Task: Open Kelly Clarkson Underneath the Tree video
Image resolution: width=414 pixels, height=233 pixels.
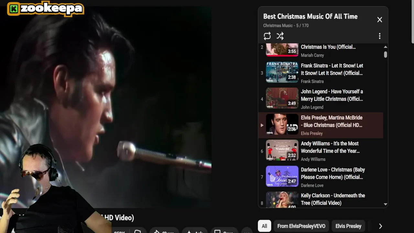Action: click(333, 199)
